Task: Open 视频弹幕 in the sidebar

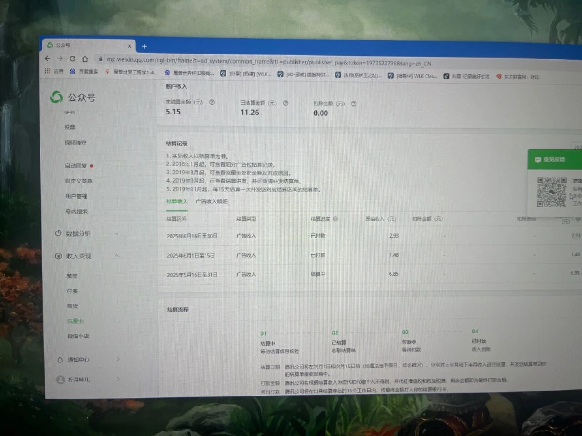Action: pos(75,143)
